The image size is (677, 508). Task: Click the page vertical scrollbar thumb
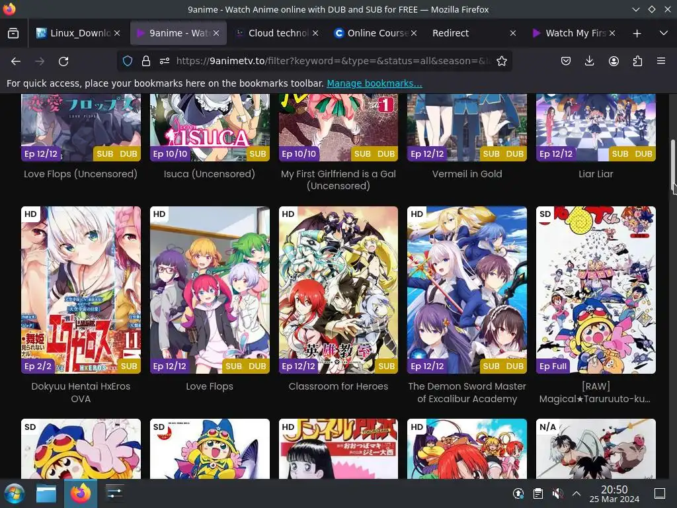(x=673, y=166)
